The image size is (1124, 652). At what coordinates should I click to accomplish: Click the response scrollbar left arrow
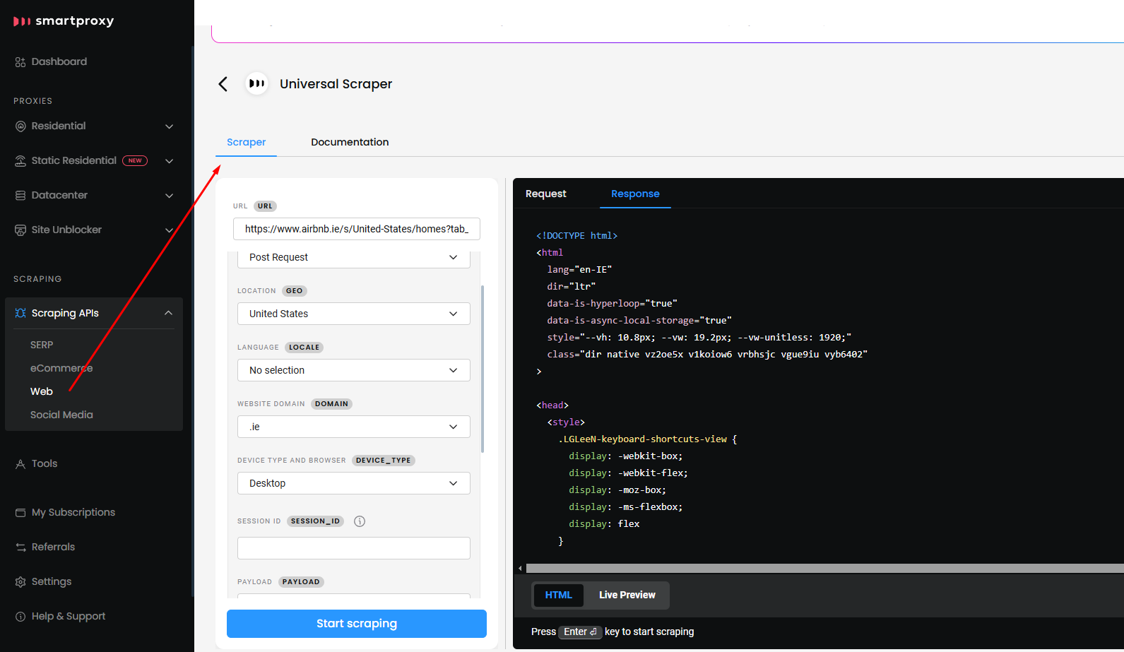(521, 568)
